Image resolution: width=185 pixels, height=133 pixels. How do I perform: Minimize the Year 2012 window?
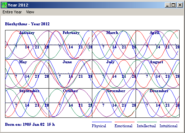(x=167, y=5)
